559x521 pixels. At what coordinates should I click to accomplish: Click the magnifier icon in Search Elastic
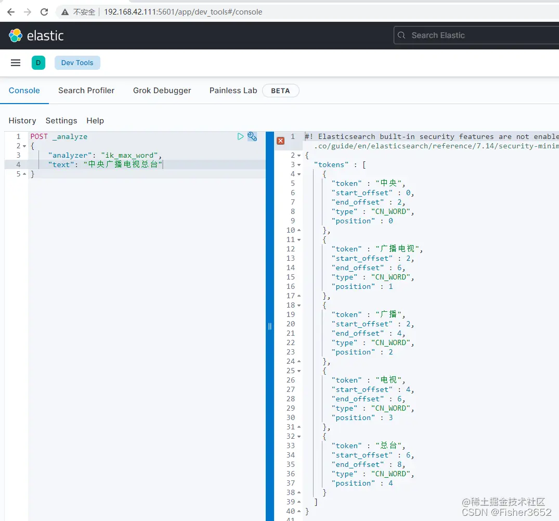point(401,35)
